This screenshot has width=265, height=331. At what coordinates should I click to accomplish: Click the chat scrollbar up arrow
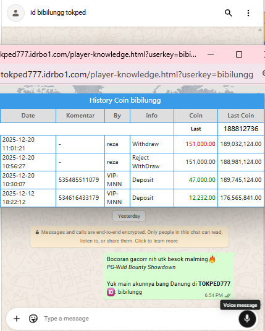[x=260, y=30]
